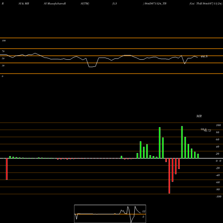Image resolution: width=223 pixels, height=223 pixels.
Task: Click the RSI axis label 50
Action: pos(3,58)
